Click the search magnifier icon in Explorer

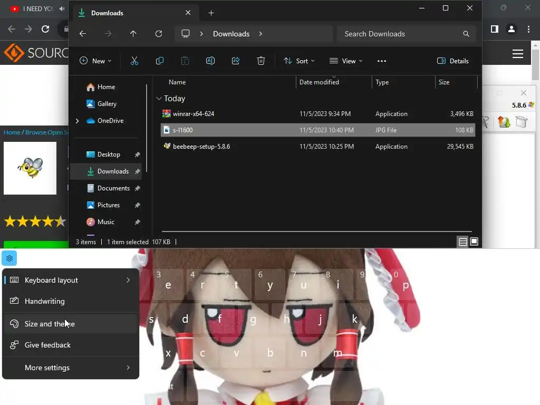(466, 34)
